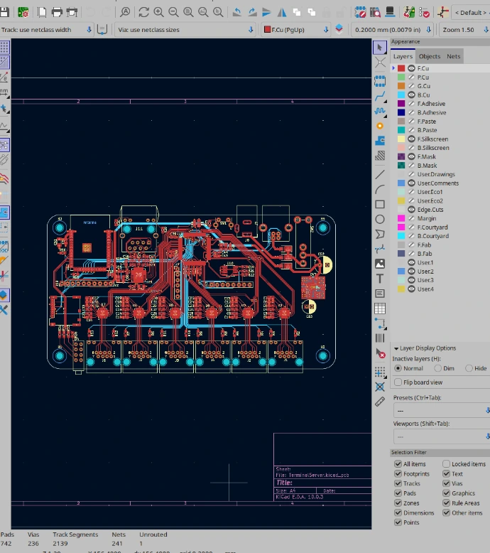490x553 pixels.
Task: Update PCB from schematic icon
Action: 409,12
